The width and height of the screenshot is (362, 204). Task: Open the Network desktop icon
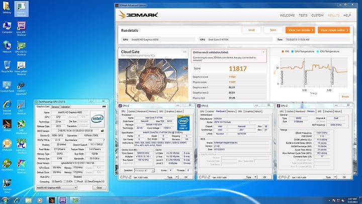7,47
